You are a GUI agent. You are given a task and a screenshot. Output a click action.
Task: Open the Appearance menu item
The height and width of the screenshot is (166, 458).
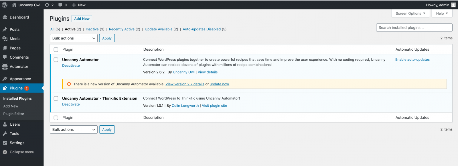pos(22,79)
